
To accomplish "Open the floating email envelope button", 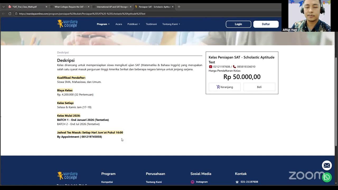I will [x=327, y=165].
